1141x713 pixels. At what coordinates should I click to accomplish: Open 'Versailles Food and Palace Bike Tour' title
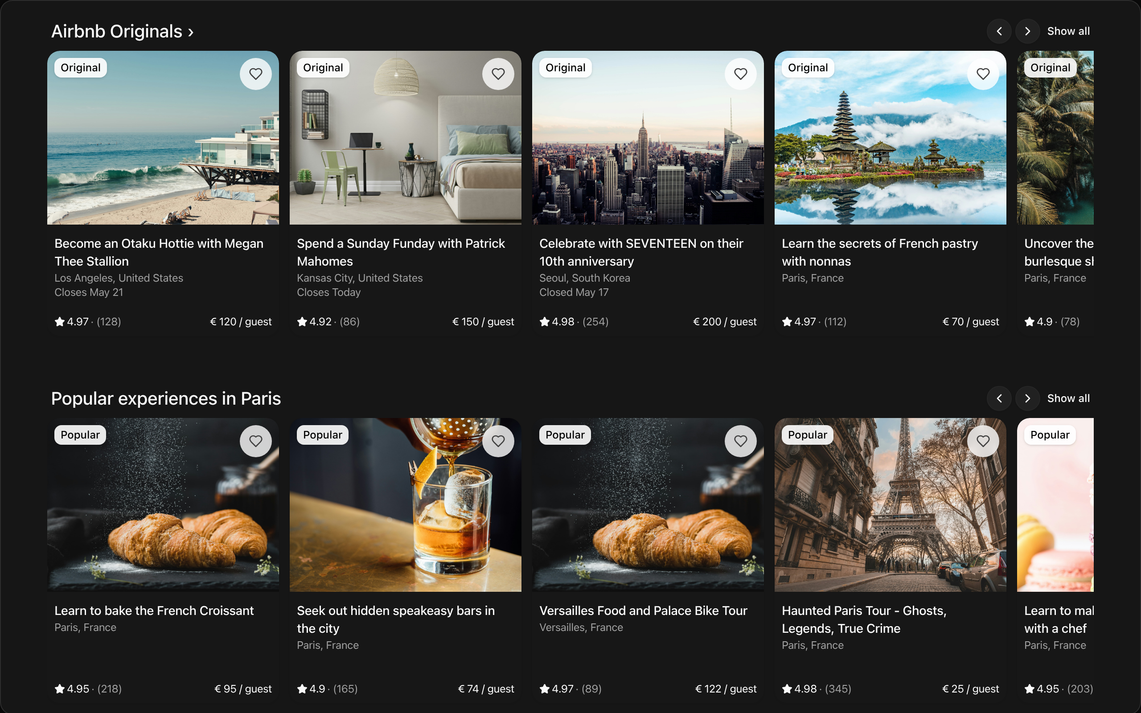[x=643, y=611]
